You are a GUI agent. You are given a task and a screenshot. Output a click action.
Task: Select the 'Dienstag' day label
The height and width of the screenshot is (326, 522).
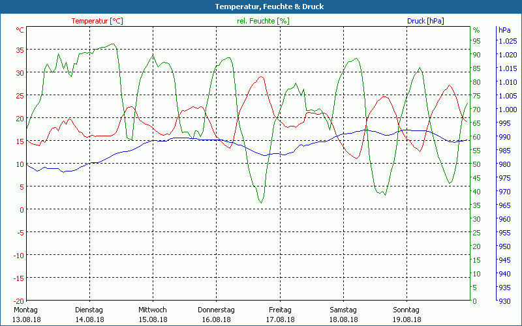click(89, 310)
